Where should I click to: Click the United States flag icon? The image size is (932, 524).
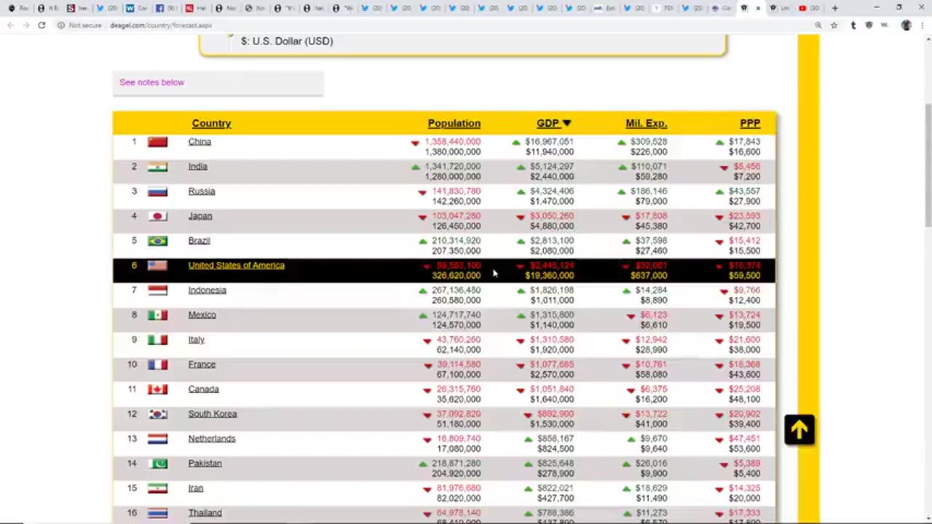tap(157, 266)
